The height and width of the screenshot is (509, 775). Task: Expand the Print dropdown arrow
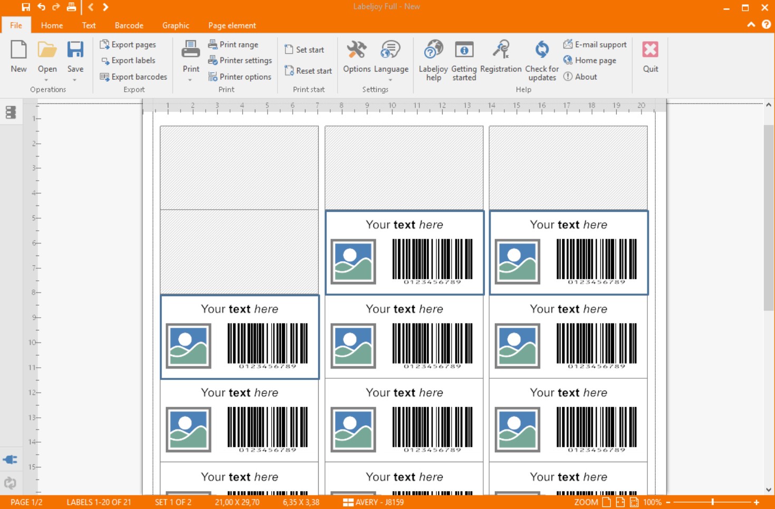[190, 80]
